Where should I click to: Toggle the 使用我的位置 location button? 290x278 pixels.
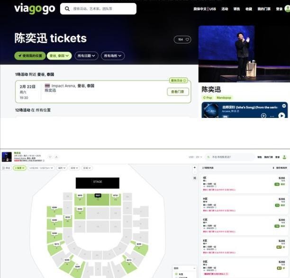pyautogui.click(x=30, y=56)
